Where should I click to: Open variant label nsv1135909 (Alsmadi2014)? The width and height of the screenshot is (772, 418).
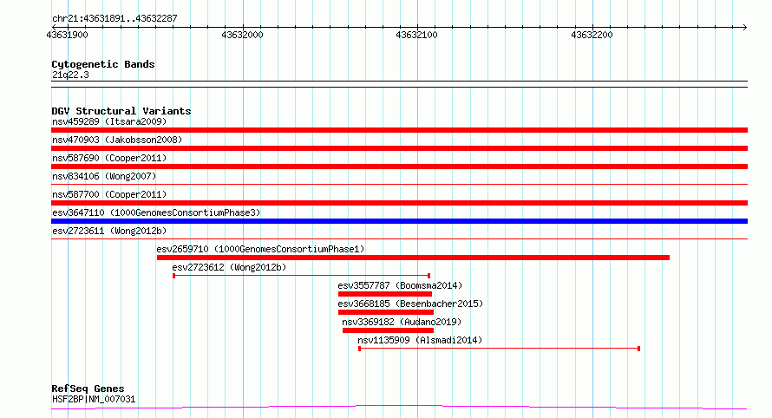pos(420,340)
